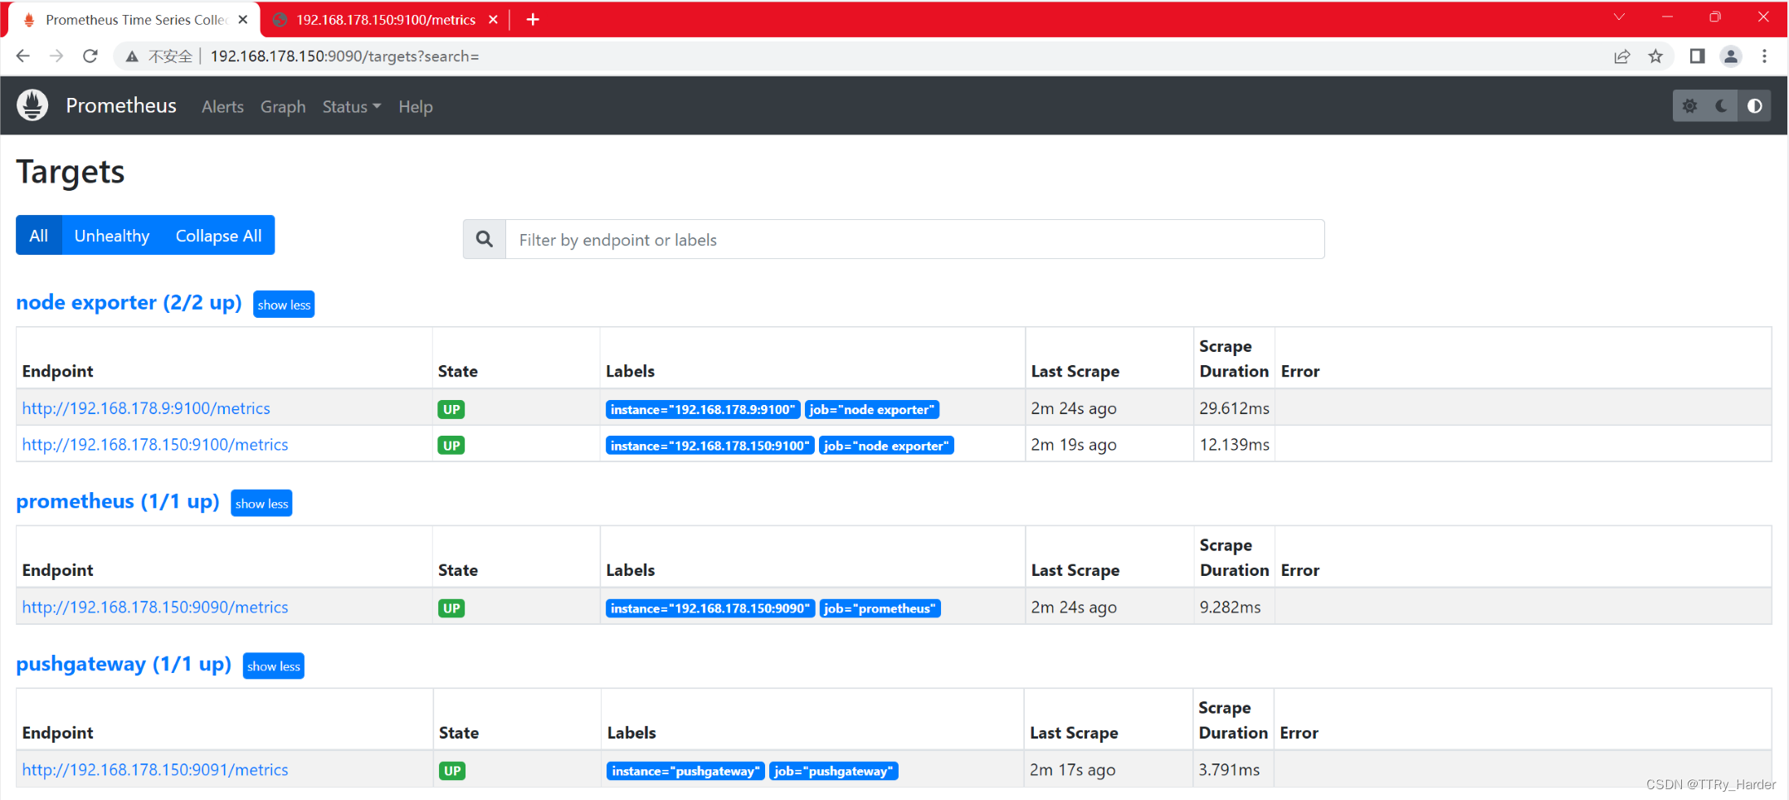Screen dimensions: 1789x800
Task: Collapse pushgateway group via show less
Action: tap(274, 666)
